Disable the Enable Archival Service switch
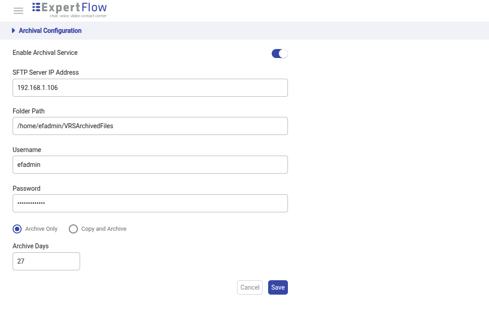Image resolution: width=489 pixels, height=336 pixels. (x=279, y=54)
